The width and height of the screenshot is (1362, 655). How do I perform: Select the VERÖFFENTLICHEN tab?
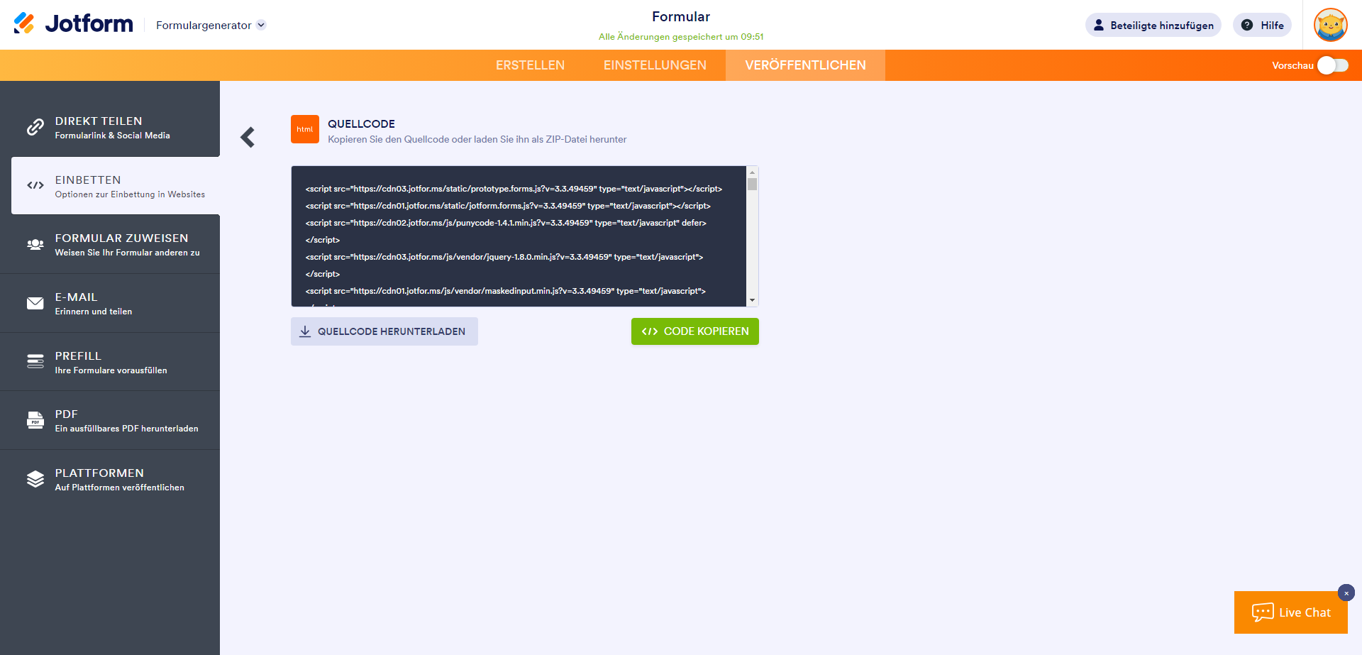pos(805,65)
